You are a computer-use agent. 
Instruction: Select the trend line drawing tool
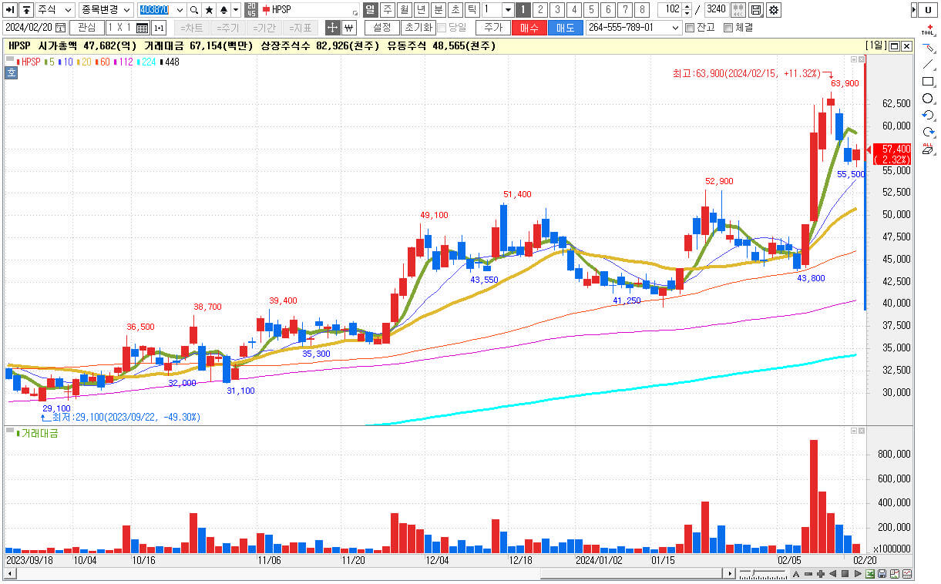[928, 65]
